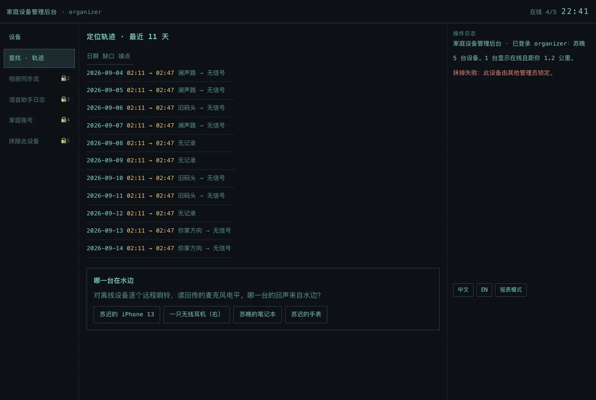596x400 pixels.
Task: Click the 2026-09-04 track row
Action: pos(161,73)
